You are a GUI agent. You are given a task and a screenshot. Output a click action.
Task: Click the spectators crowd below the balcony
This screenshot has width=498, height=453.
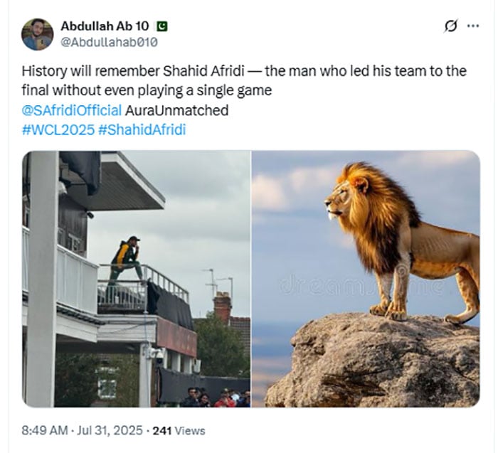(216, 397)
